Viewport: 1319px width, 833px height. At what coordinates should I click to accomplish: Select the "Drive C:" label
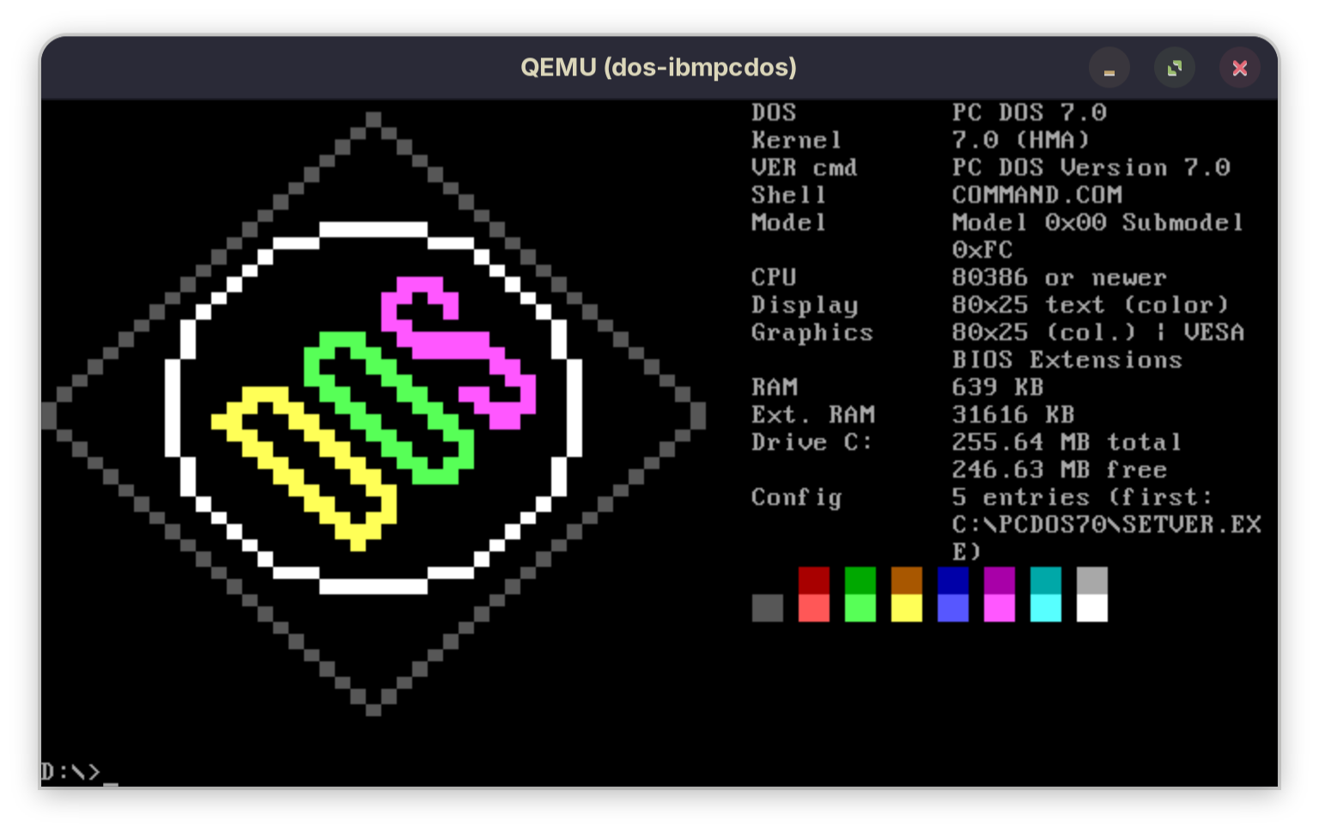coord(811,442)
